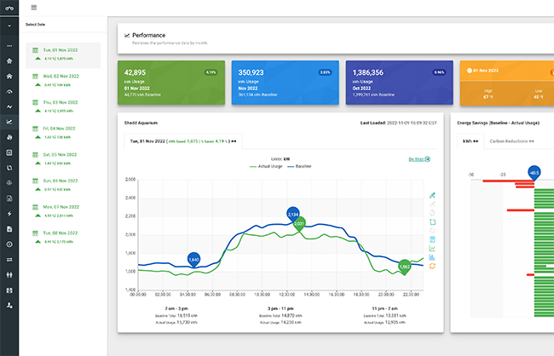Click the By Year link
The image size is (554, 356).
tap(419, 158)
